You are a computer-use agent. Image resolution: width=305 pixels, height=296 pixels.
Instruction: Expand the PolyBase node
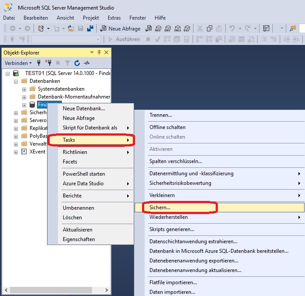pyautogui.click(x=16, y=136)
